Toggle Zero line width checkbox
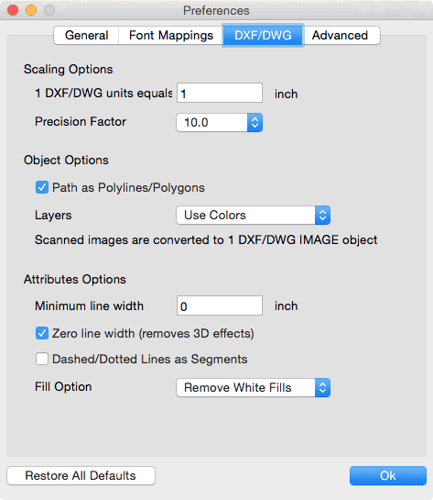 42,333
